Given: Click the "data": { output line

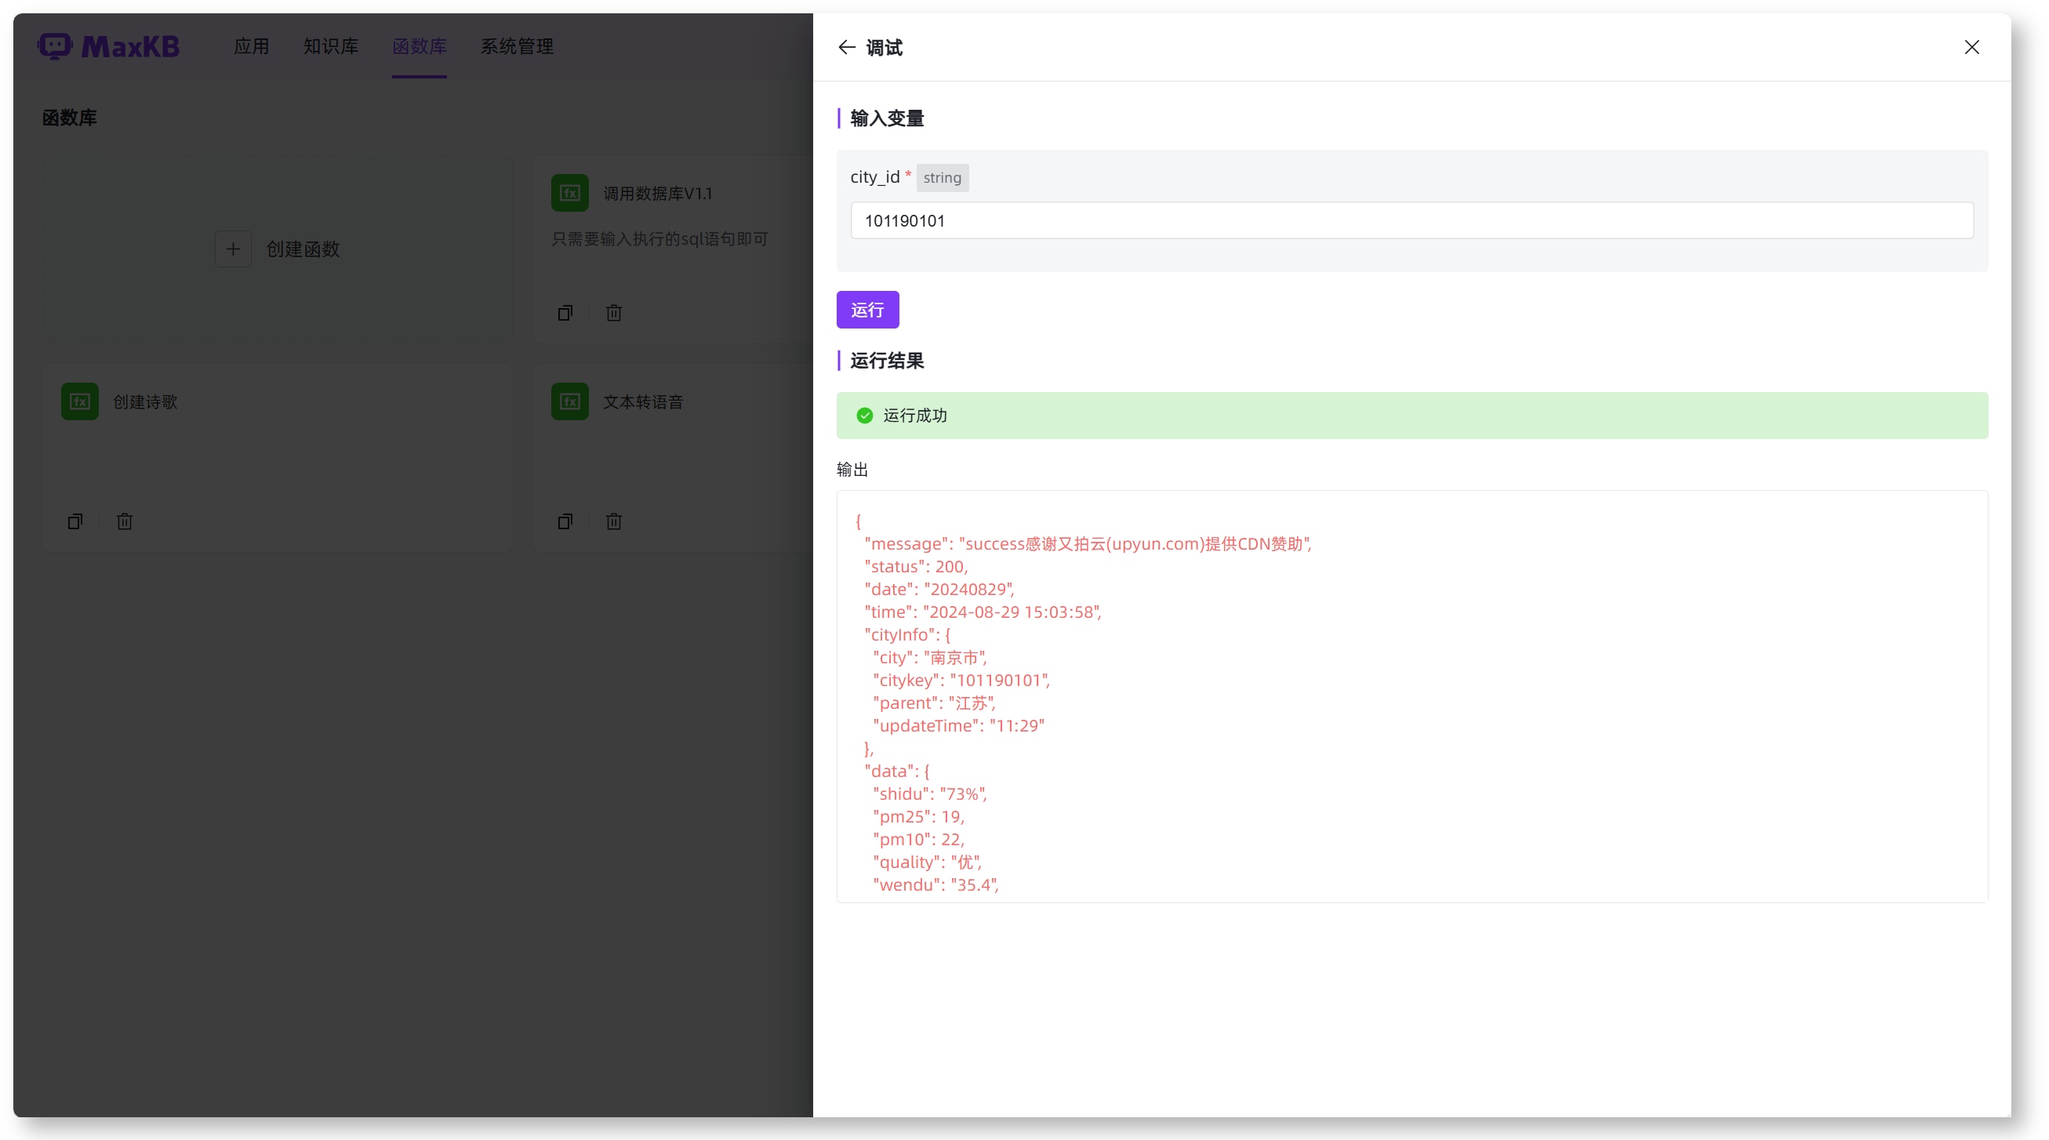Looking at the screenshot, I should click(x=896, y=771).
